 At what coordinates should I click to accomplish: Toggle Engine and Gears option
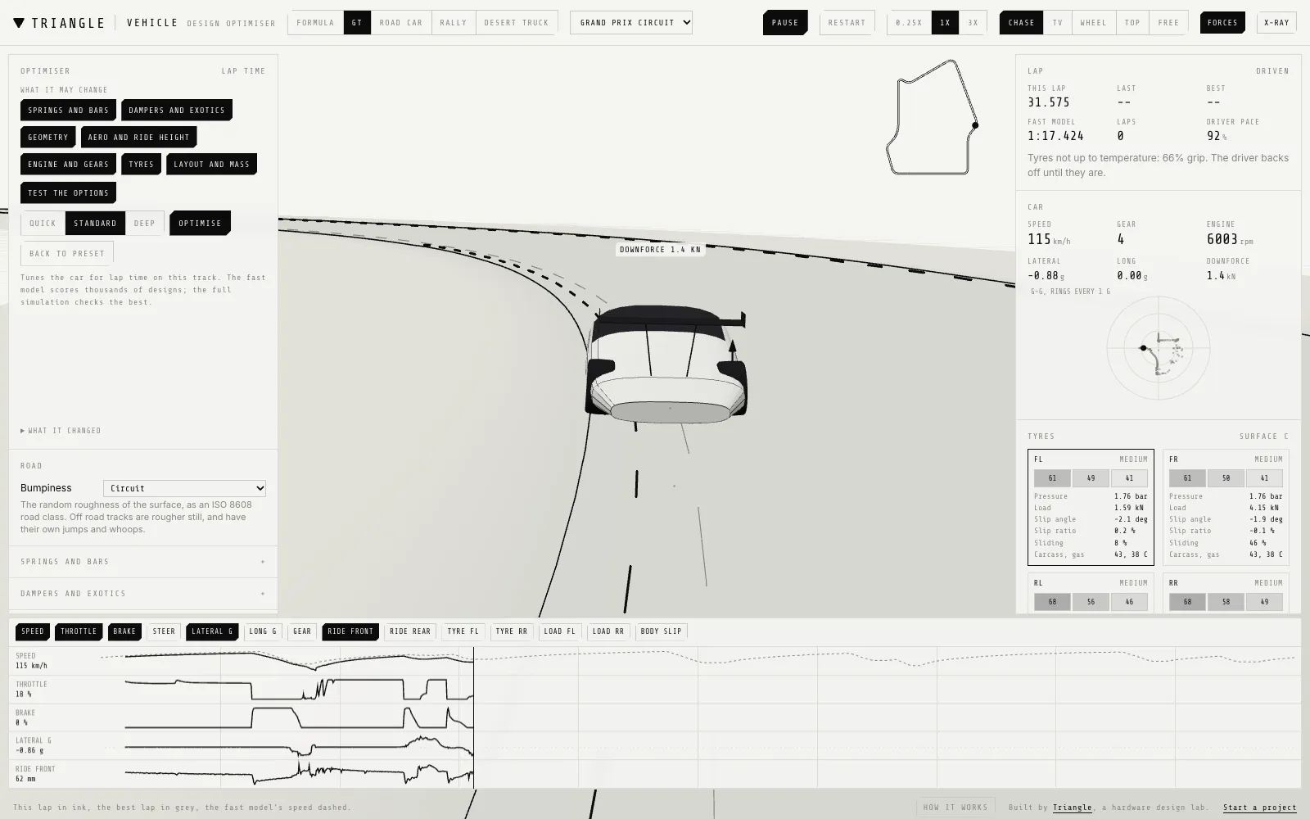pyautogui.click(x=68, y=165)
